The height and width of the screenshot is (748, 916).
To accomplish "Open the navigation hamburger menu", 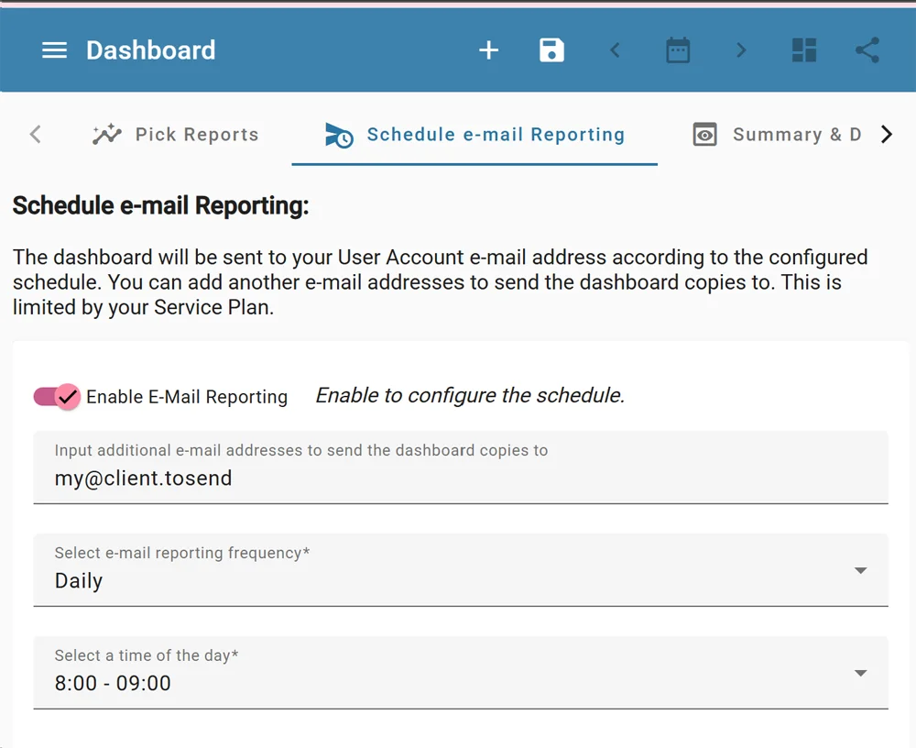I will 54,50.
